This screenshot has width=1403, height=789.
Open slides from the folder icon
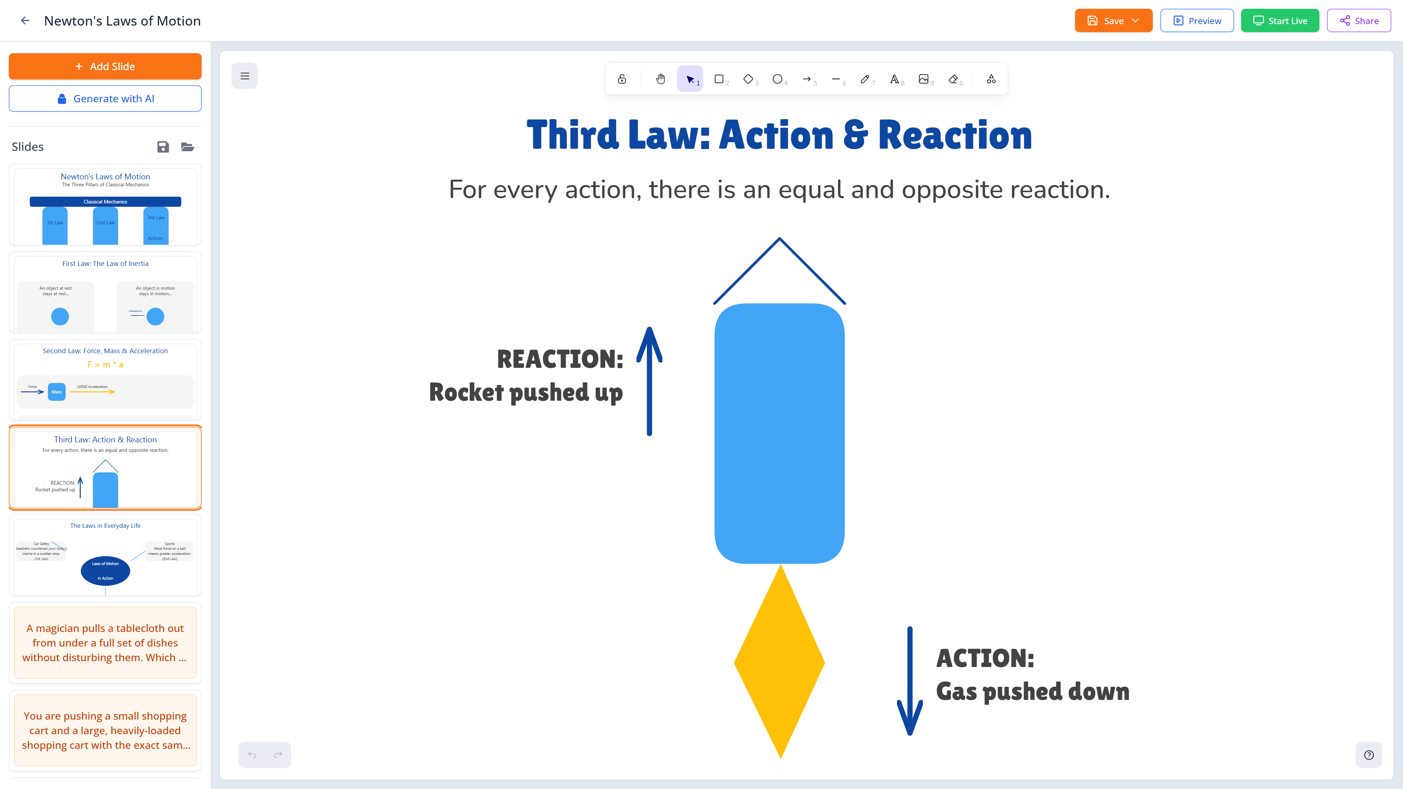click(187, 146)
